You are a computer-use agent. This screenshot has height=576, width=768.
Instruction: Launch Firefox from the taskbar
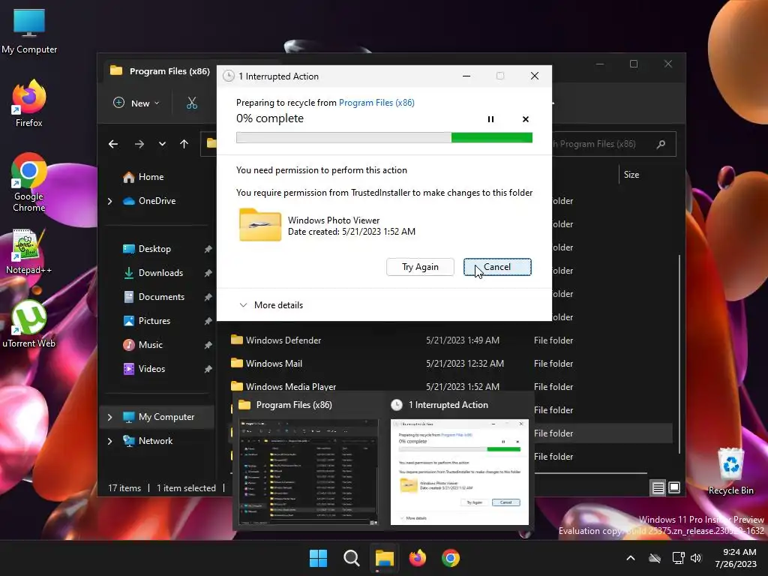coord(417,558)
